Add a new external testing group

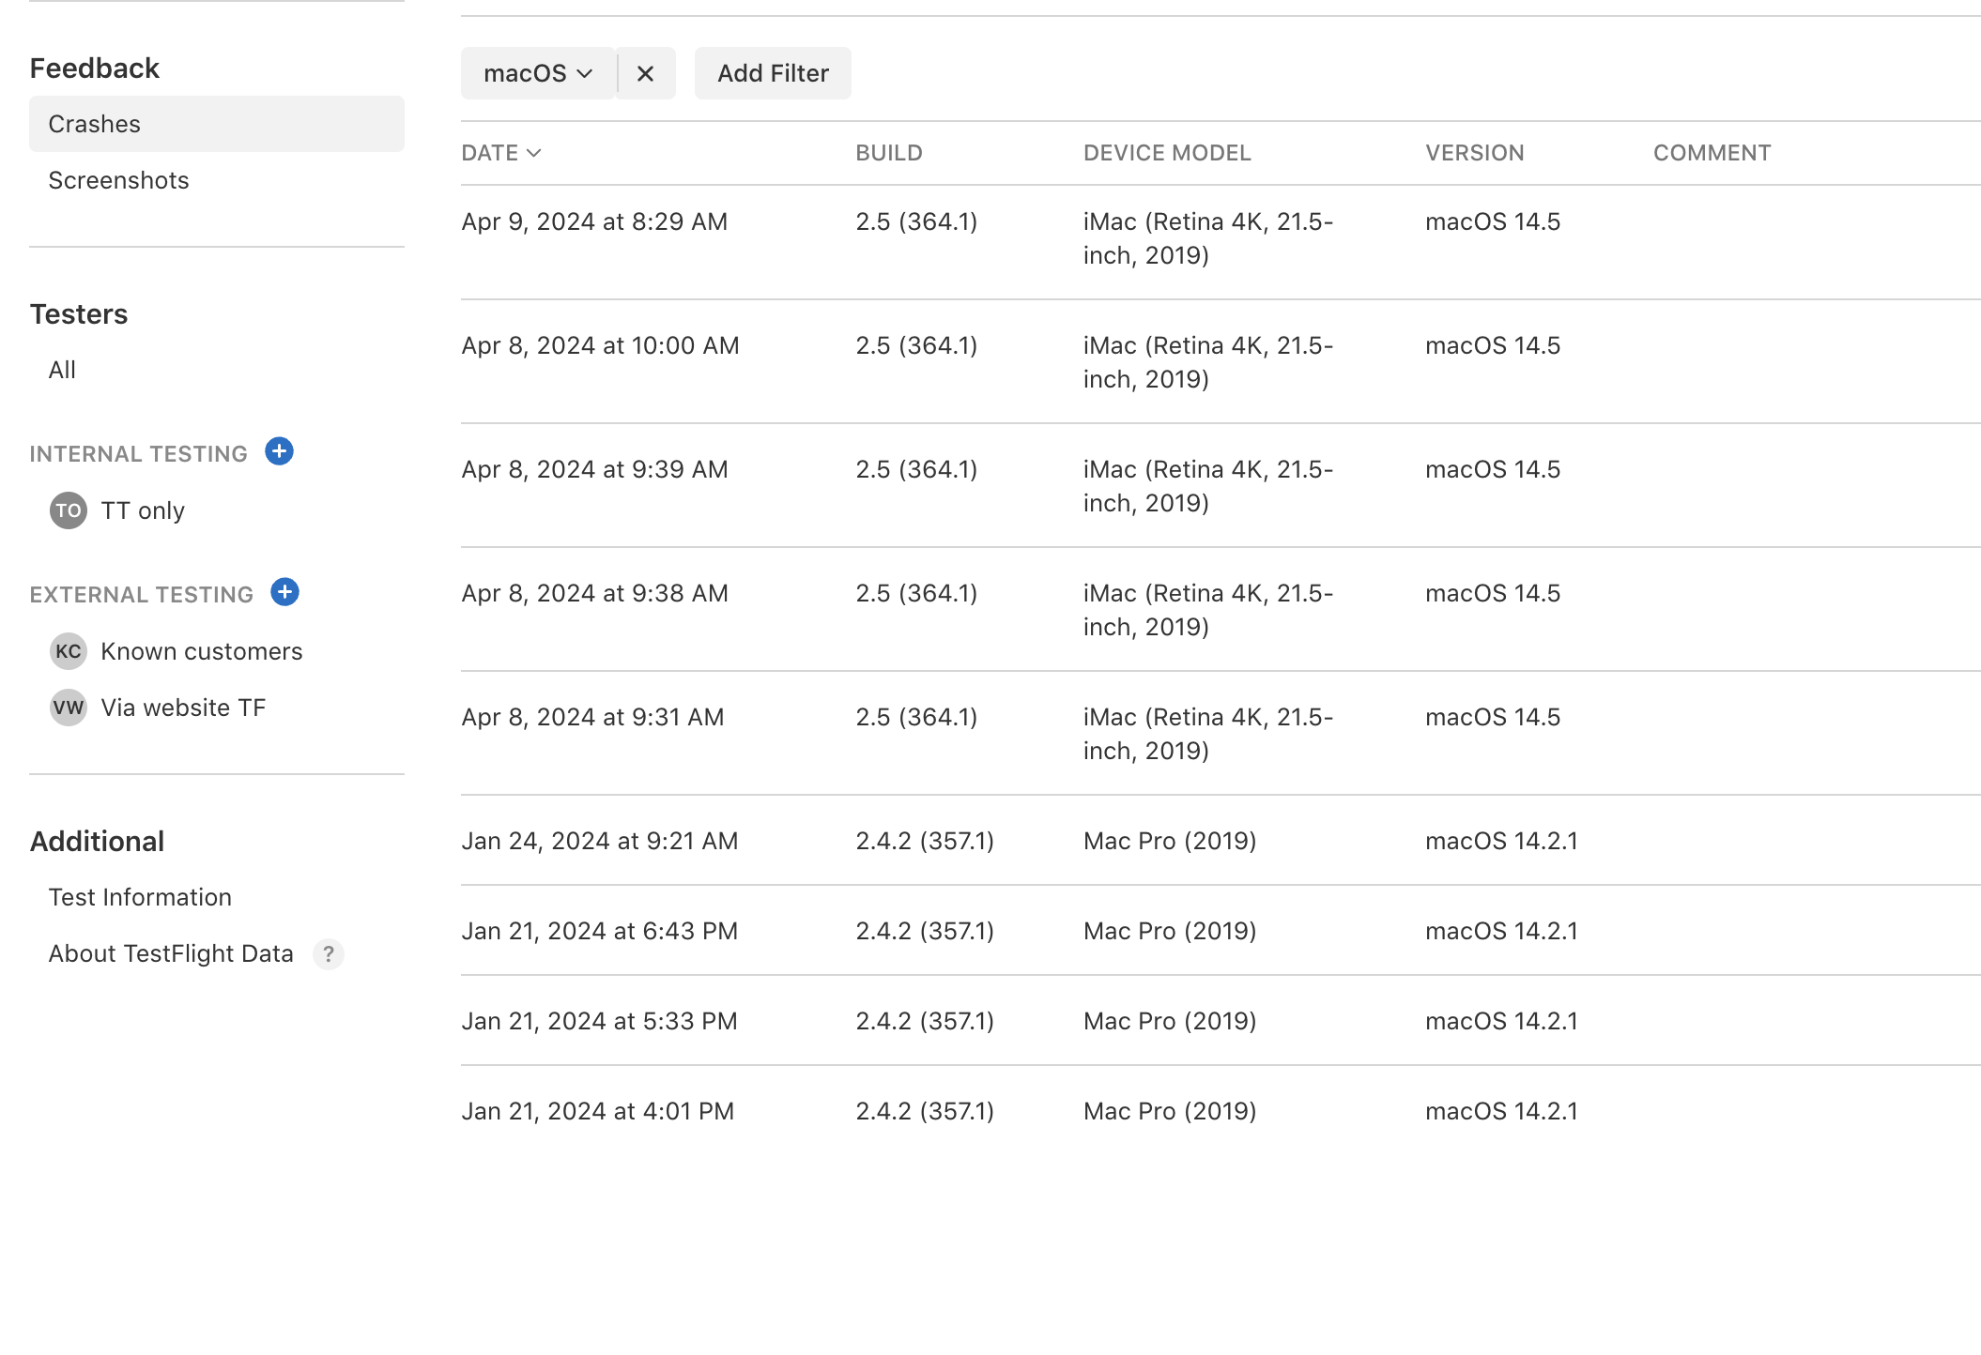tap(284, 592)
